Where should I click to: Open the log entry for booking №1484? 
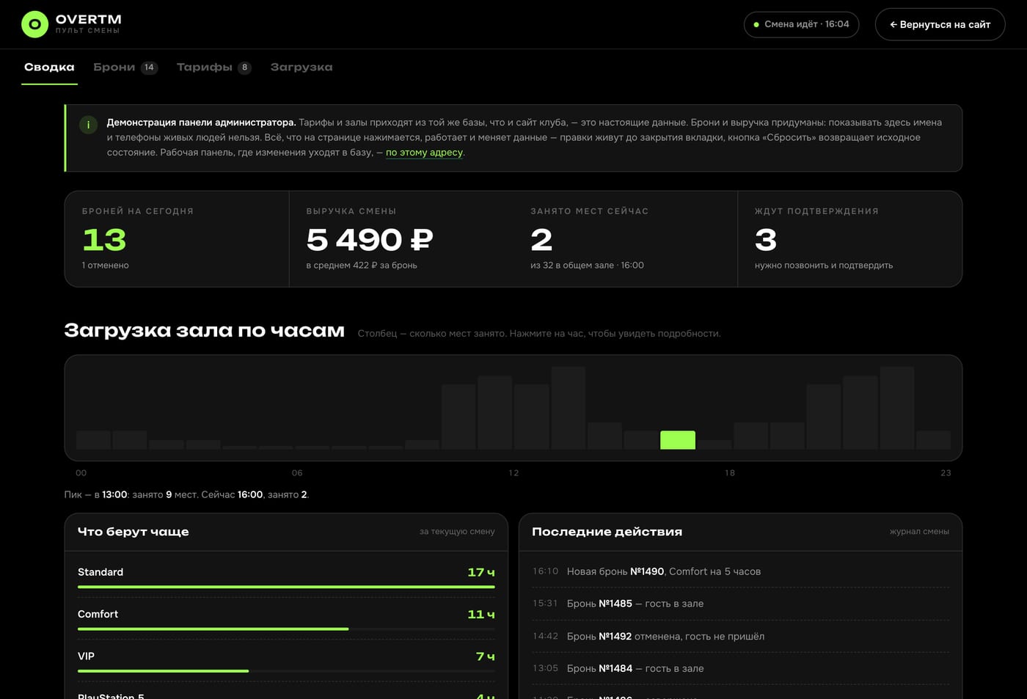740,668
